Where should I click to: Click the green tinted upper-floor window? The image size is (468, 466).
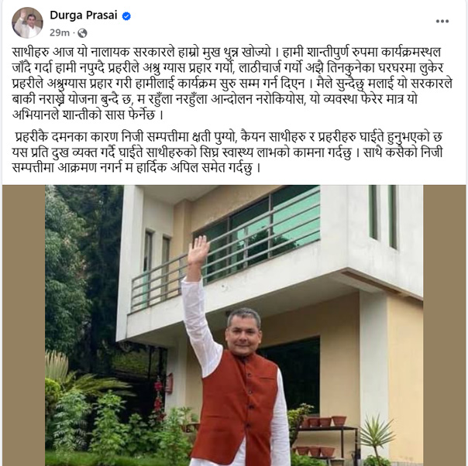(x=263, y=230)
